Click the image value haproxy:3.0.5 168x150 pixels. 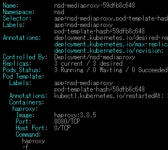pyautogui.click(x=75, y=115)
